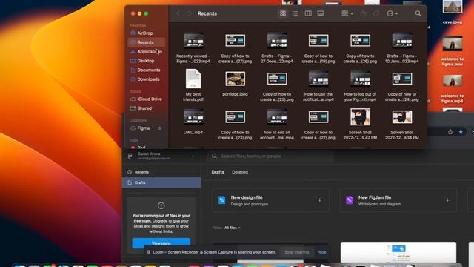The height and width of the screenshot is (267, 474).
Task: Hide the Loom sharing banner
Action: tap(321, 252)
